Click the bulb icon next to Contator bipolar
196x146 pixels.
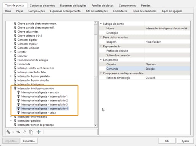15,40
